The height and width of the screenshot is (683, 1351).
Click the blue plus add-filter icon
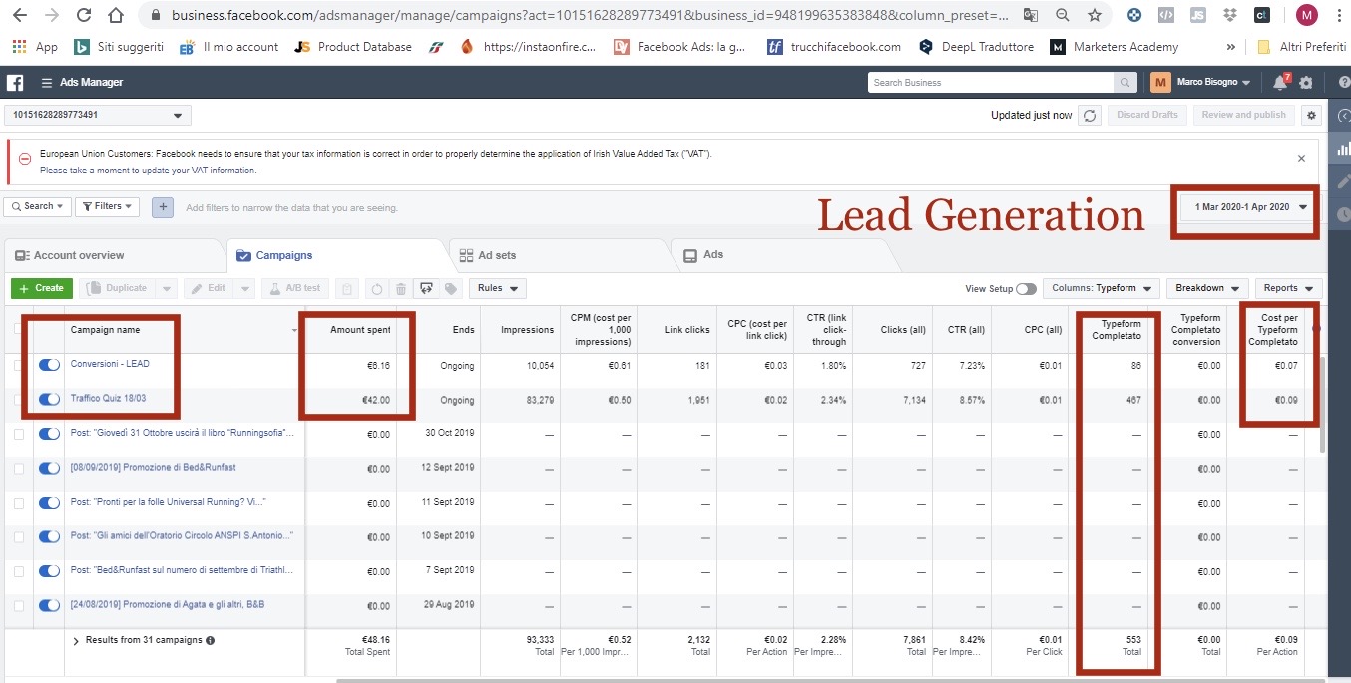coord(163,207)
